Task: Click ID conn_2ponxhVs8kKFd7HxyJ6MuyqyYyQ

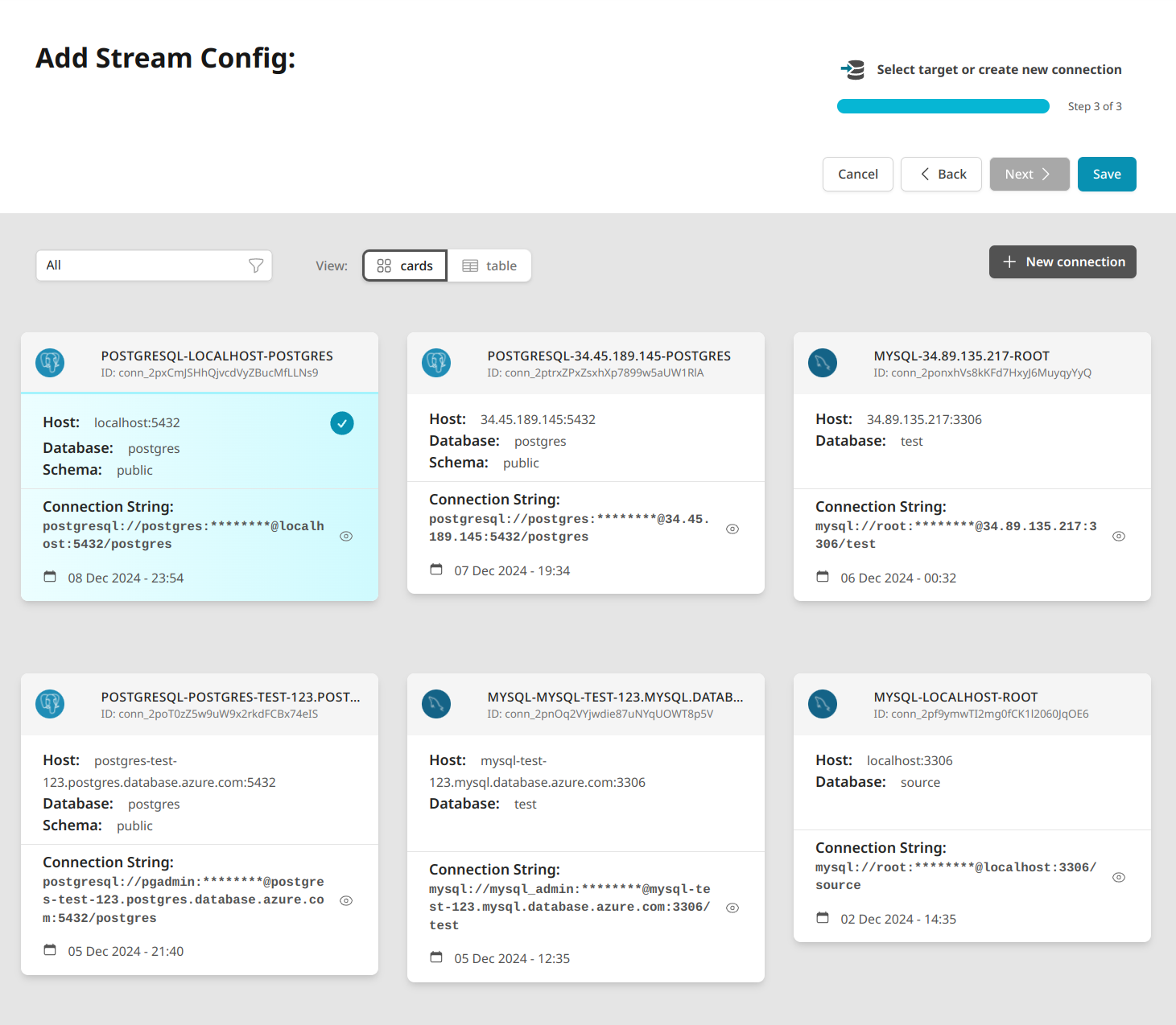Action: [x=983, y=373]
